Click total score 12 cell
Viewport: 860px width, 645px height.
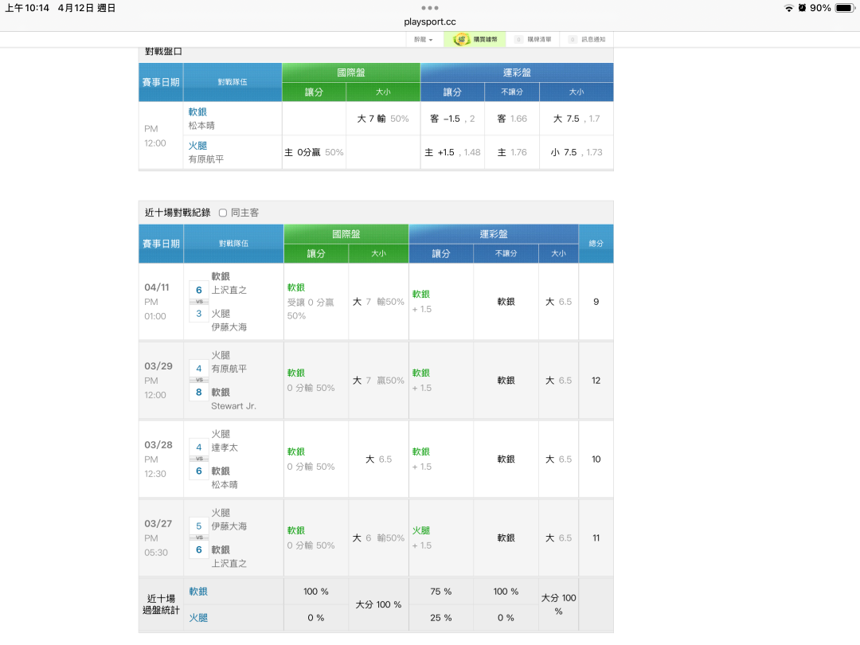pyautogui.click(x=596, y=381)
